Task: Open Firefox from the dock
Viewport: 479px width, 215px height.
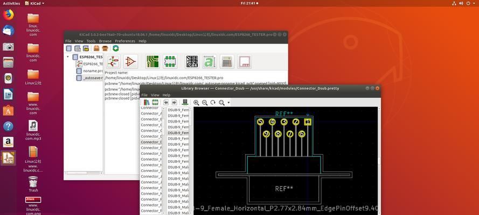Action: (x=8, y=15)
